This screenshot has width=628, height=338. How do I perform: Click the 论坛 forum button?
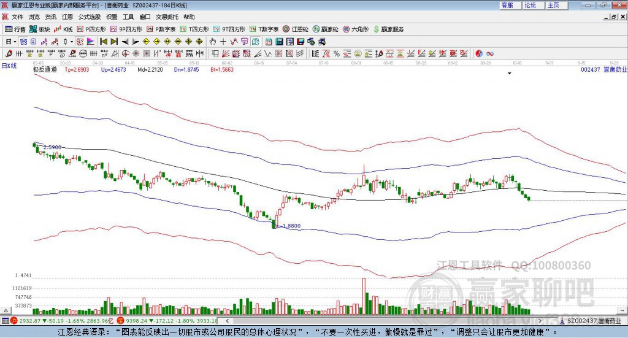tap(534, 5)
